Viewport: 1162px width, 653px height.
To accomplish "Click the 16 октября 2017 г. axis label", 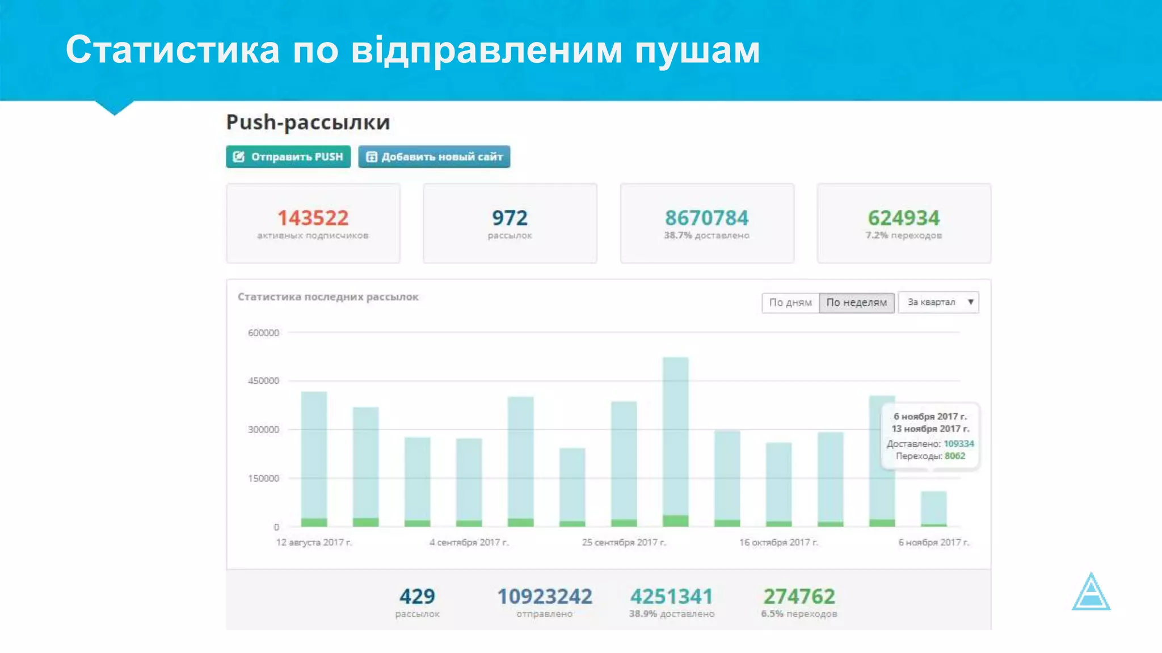I will click(778, 542).
